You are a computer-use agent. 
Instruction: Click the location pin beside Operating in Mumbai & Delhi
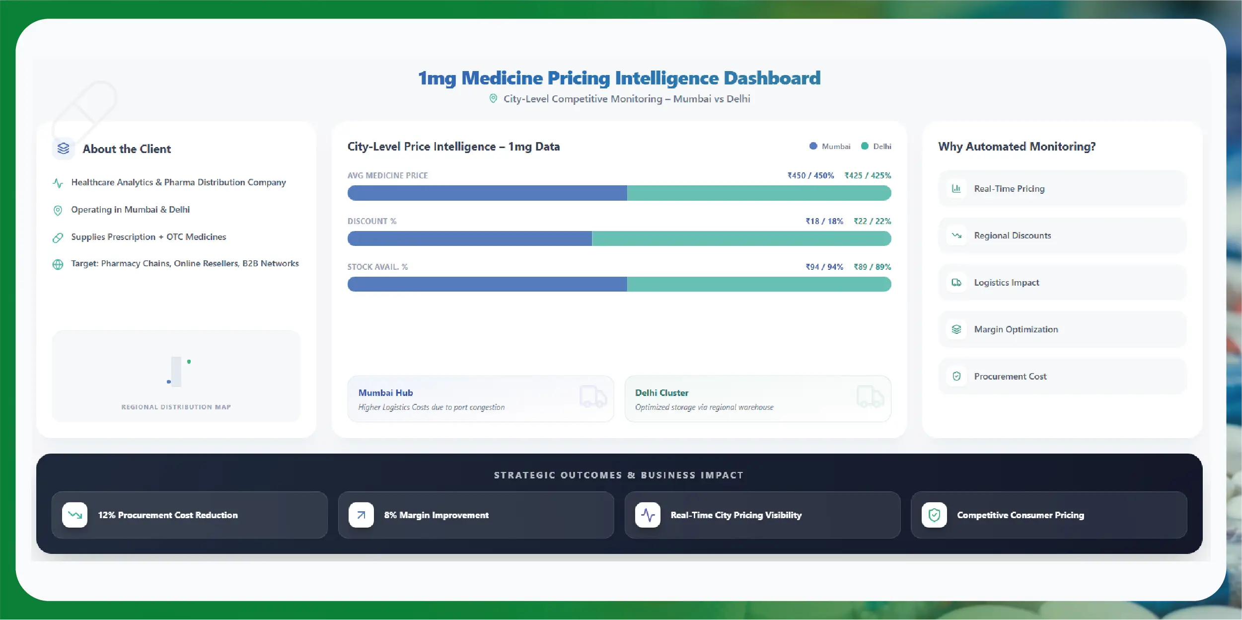pyautogui.click(x=58, y=210)
